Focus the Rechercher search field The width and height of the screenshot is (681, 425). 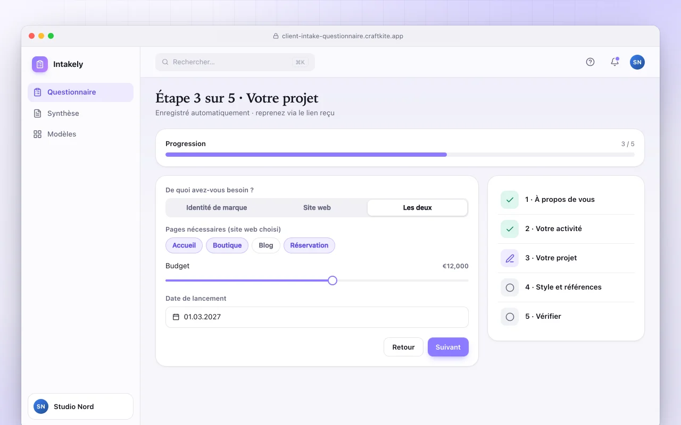[x=235, y=62]
